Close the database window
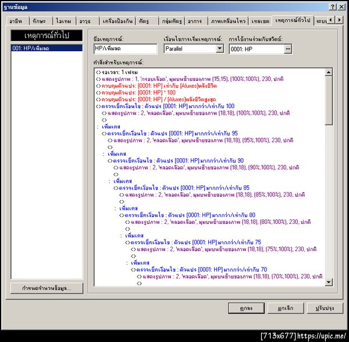Image resolution: width=349 pixels, height=342 pixels. (341, 6)
